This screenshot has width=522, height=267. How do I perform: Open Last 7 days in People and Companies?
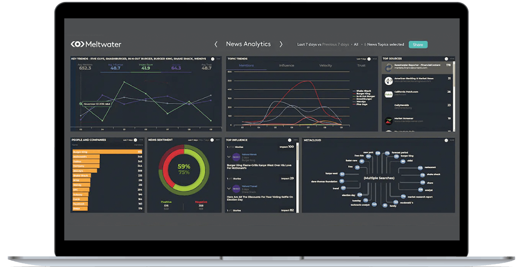pos(128,140)
